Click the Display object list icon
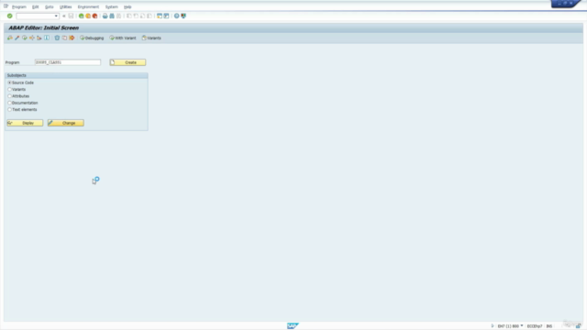Viewport: 587px width, 330px height. point(39,38)
